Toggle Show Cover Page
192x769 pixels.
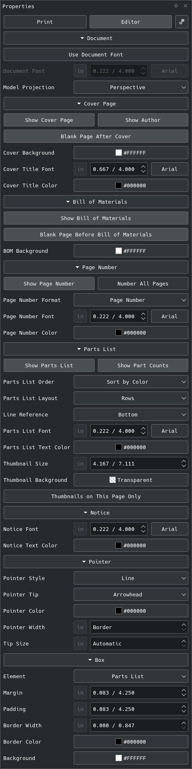point(49,120)
